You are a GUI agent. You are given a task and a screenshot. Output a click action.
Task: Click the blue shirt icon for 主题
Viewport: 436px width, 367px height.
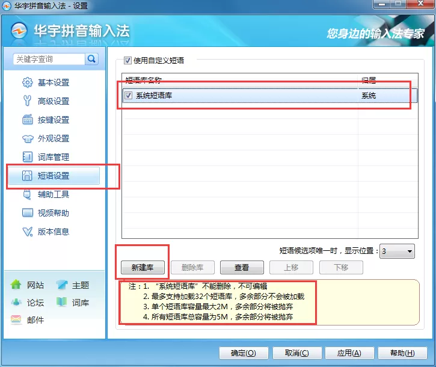pos(62,285)
